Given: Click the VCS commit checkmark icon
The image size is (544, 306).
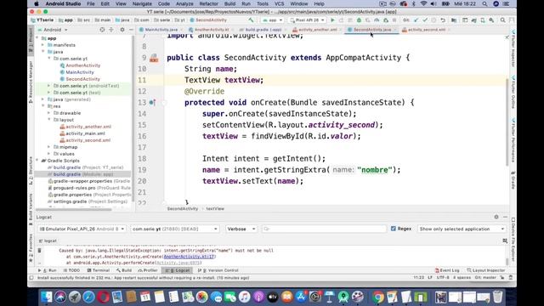Looking at the screenshot, I should pos(425,20).
